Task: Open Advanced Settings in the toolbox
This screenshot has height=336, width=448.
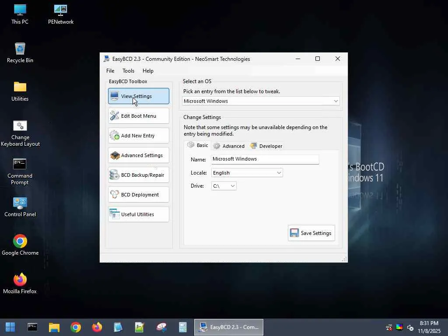Action: [139, 155]
